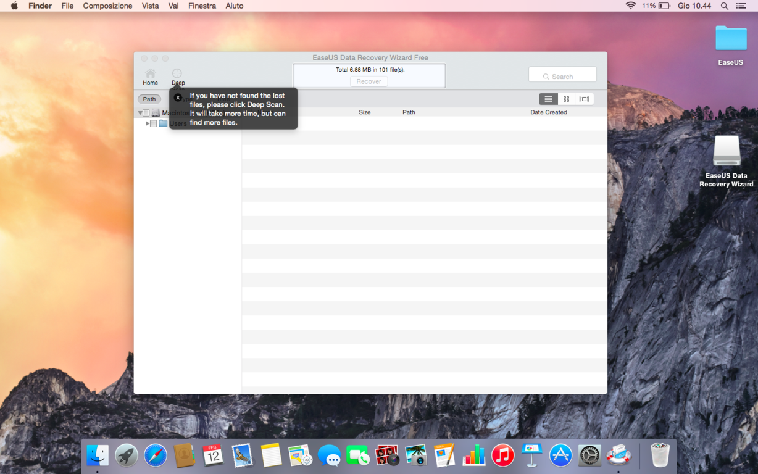Open System Preferences from the Dock
Image resolution: width=758 pixels, height=474 pixels.
pos(589,455)
